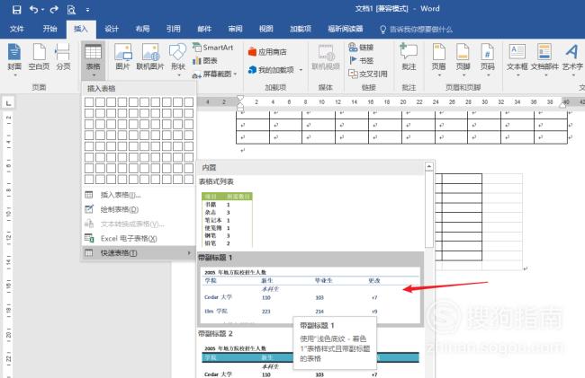Image resolution: width=585 pixels, height=378 pixels.
Task: Click the Save icon in quick access toolbar
Action: coord(17,10)
